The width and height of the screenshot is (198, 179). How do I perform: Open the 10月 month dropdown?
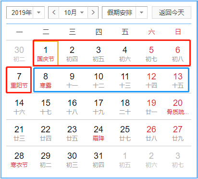tap(74, 13)
